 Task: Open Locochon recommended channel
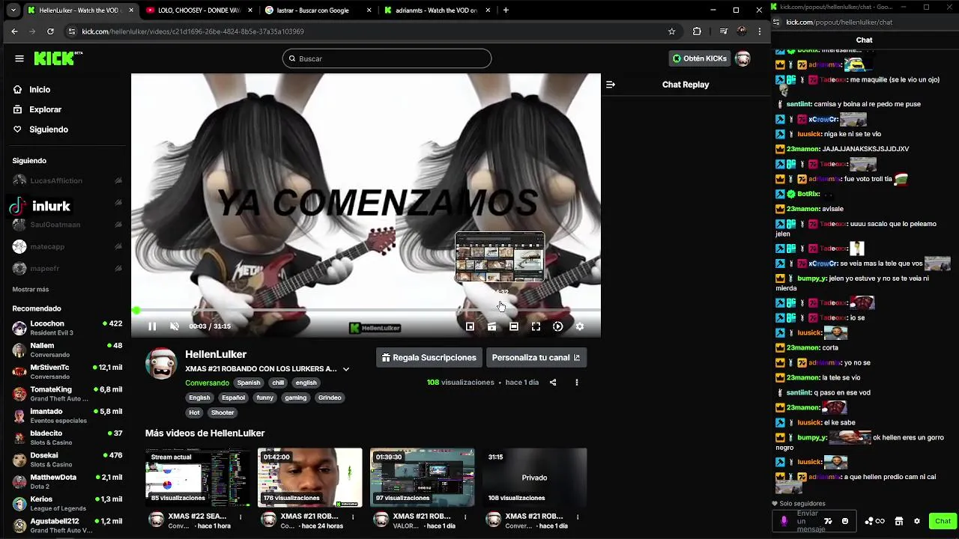click(x=66, y=328)
